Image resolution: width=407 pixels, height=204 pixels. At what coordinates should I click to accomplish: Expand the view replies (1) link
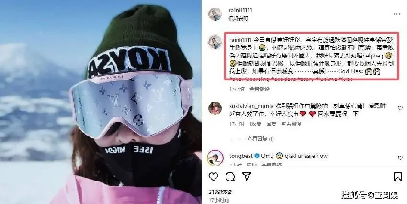click(260, 139)
